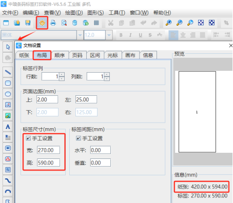Viewport: 233px width, 203px height.
Task: Click the horizontal spacing 0.00 field
Action: click(101, 150)
